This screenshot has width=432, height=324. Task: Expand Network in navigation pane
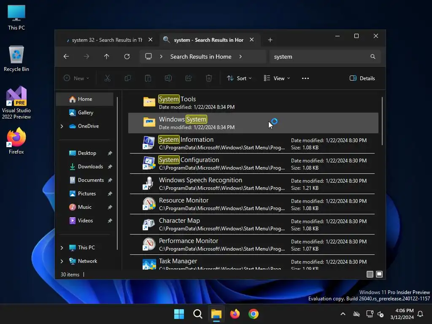coord(62,261)
